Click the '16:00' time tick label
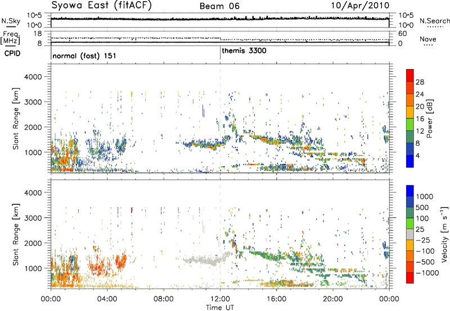Screen dimensions: 450x311 pyautogui.click(x=276, y=299)
